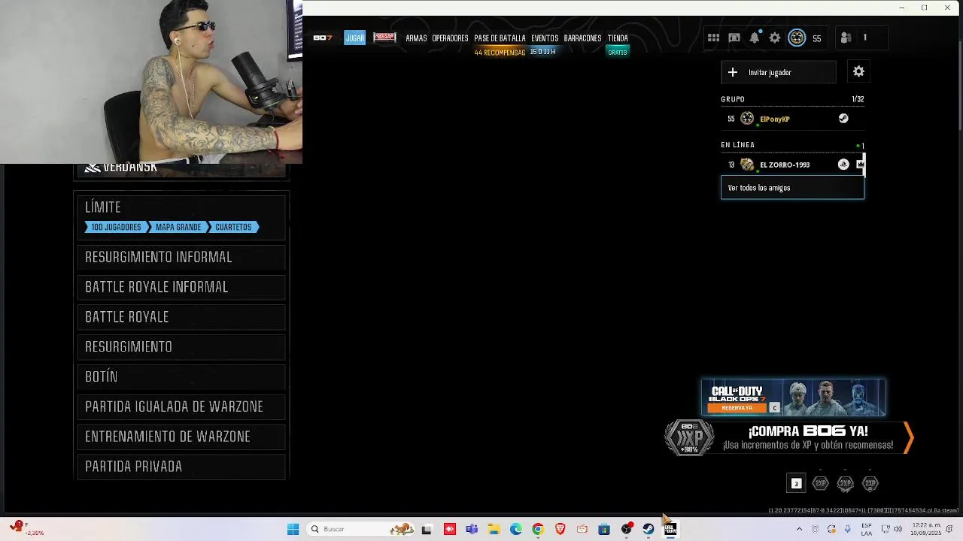
Task: Show hidden tray icons chevron
Action: coord(799,529)
